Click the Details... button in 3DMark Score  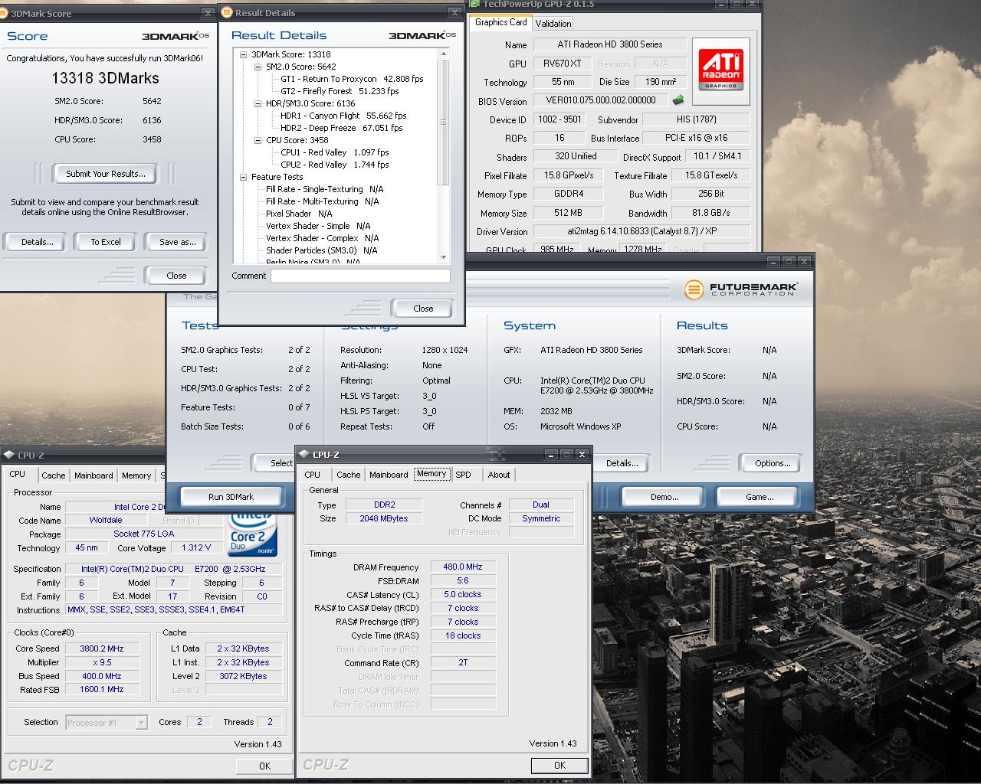tap(38, 242)
